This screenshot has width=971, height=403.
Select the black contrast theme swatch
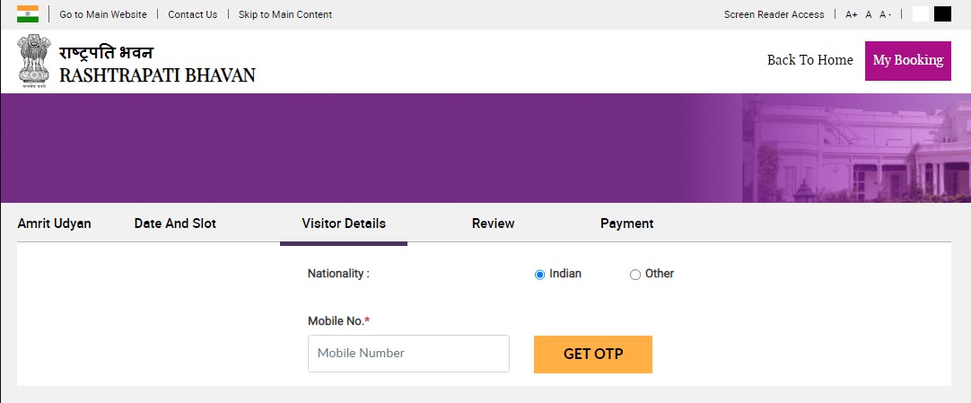click(x=942, y=13)
